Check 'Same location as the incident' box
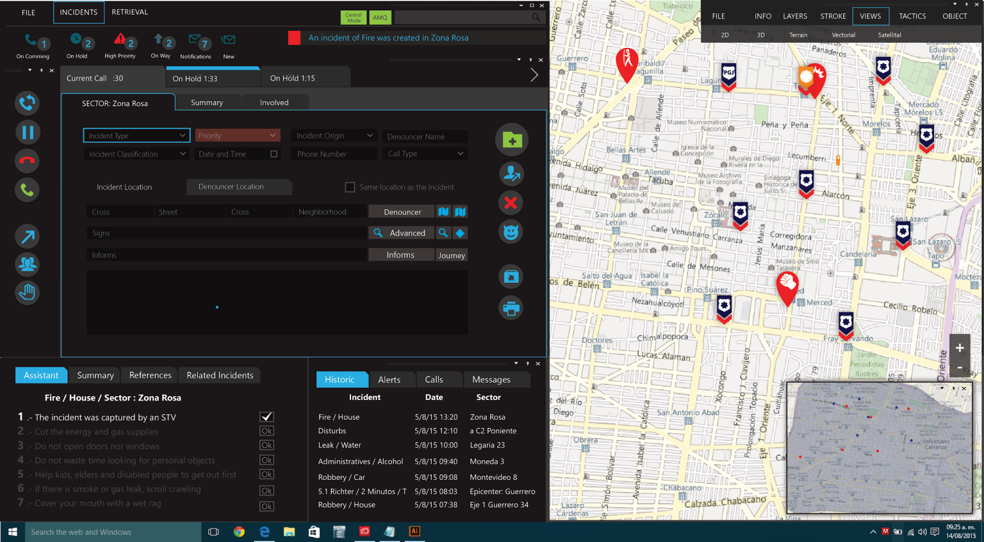 (x=350, y=187)
